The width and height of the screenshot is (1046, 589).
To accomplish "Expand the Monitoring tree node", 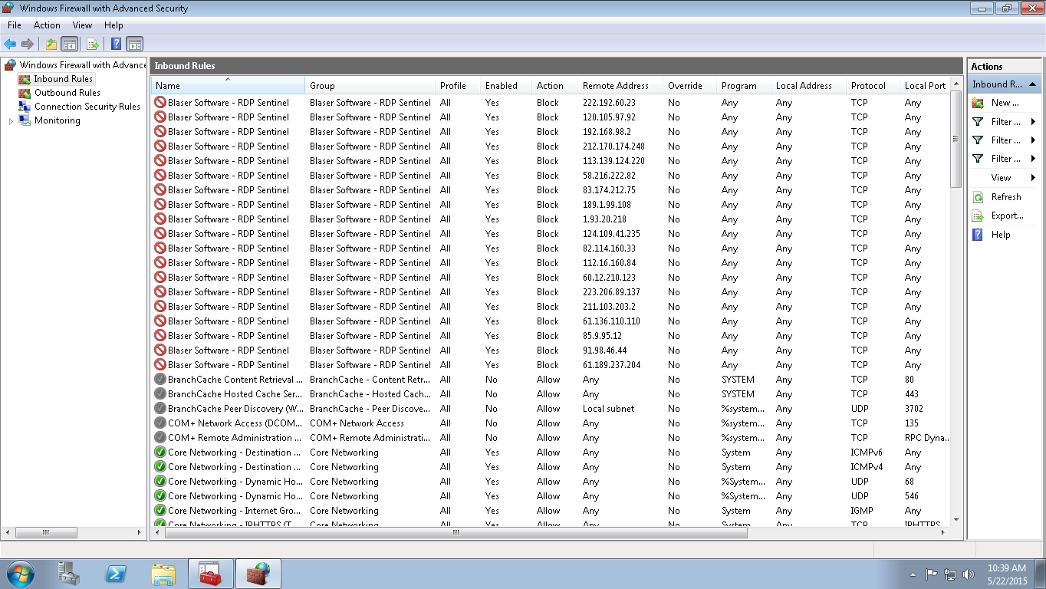I will pos(11,121).
